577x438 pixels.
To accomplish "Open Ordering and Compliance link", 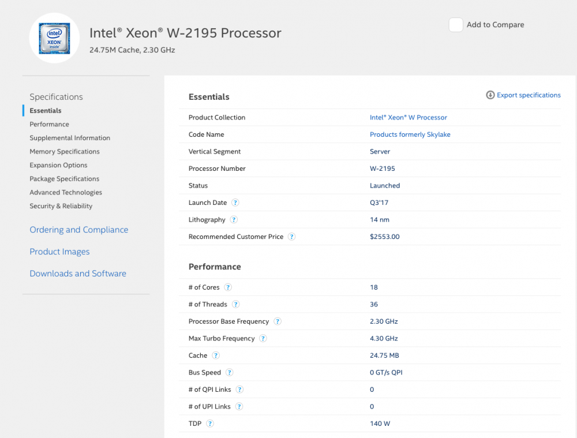I will click(x=79, y=230).
